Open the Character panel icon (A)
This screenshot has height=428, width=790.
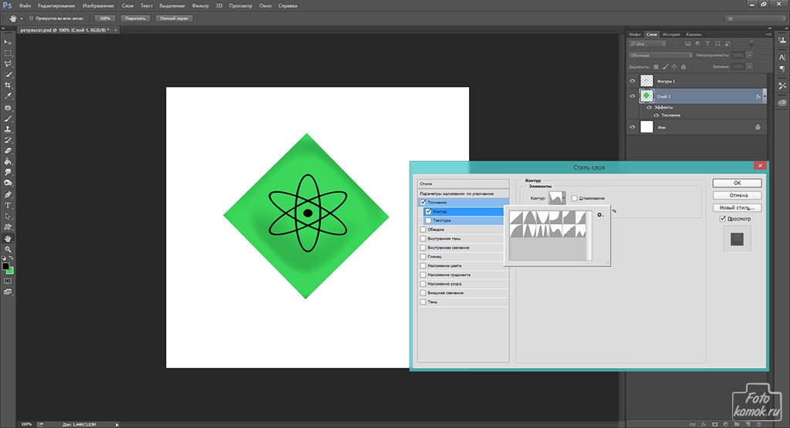pyautogui.click(x=782, y=57)
